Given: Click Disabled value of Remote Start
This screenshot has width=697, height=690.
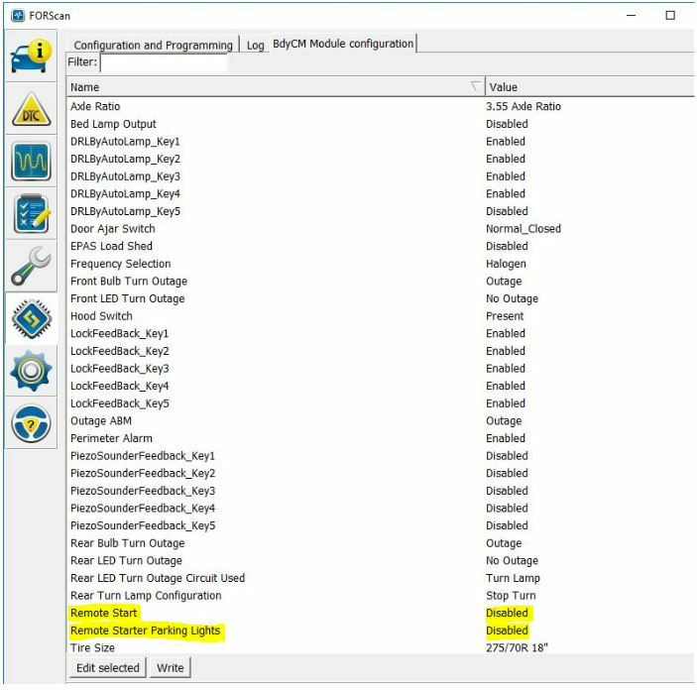Looking at the screenshot, I should tap(508, 613).
